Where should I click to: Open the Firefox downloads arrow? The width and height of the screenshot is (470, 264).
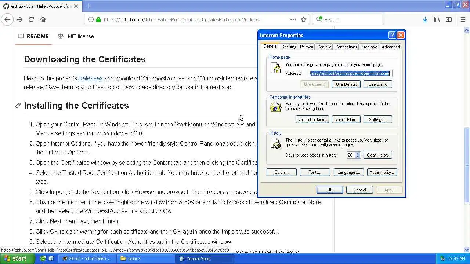click(x=425, y=19)
